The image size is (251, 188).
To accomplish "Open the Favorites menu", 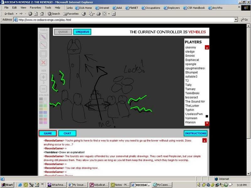I will point(35,8).
